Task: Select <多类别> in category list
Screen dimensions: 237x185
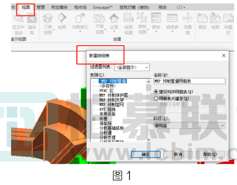Action: [x=107, y=86]
